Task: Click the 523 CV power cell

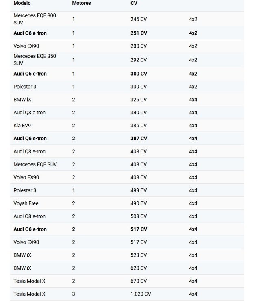Action: point(139,255)
